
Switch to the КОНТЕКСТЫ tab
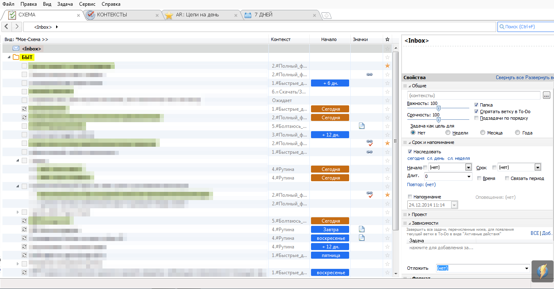pos(111,15)
